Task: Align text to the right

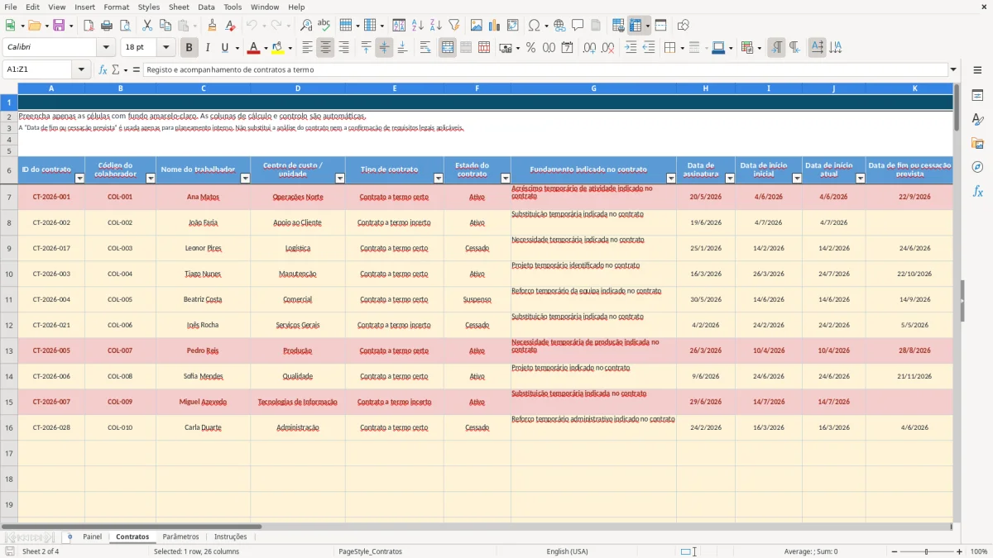Action: [343, 48]
